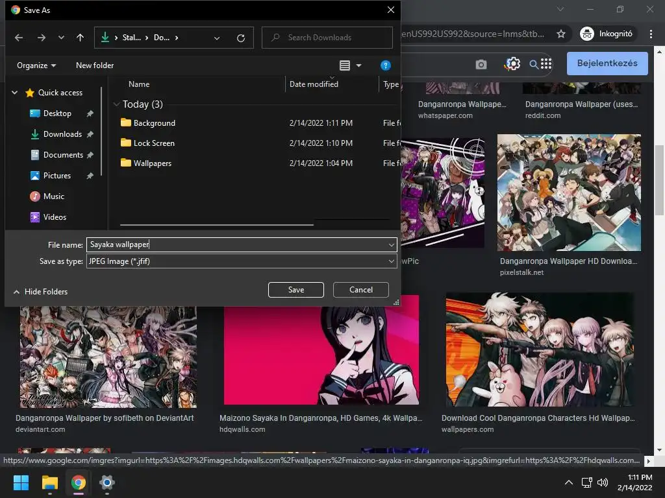
Task: Open Settings gear on taskbar
Action: pyautogui.click(x=107, y=482)
